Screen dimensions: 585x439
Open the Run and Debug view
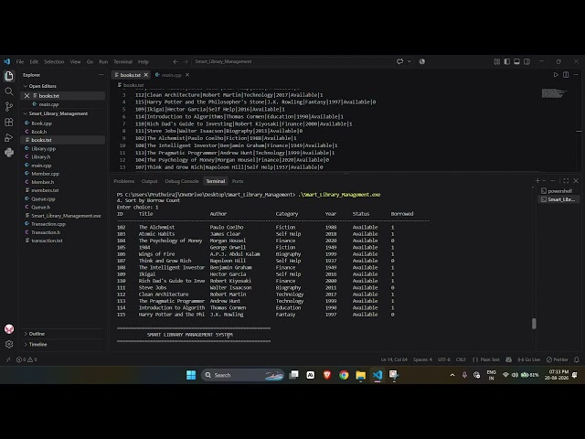click(x=9, y=137)
